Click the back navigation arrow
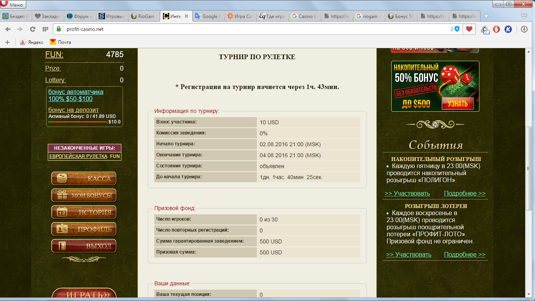The width and height of the screenshot is (535, 301). click(x=8, y=29)
